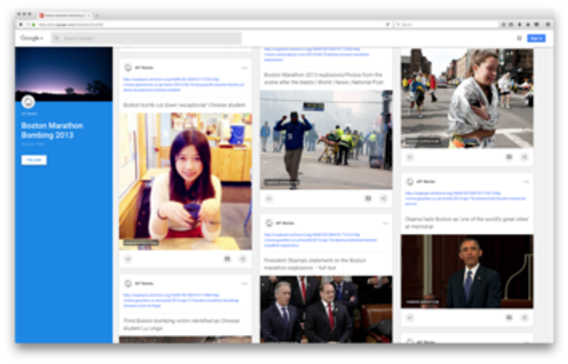Click the author avatar on the Third Boston bombing victim post
The image size is (568, 364).
click(x=128, y=284)
